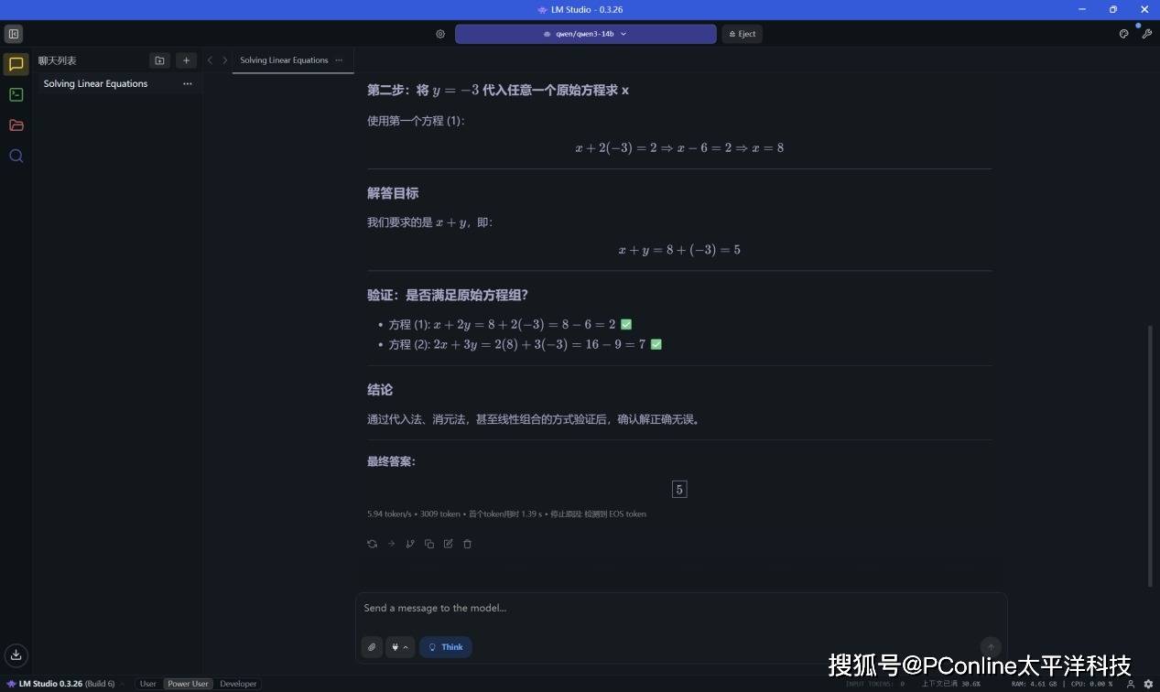The image size is (1160, 692).
Task: Open options menu for Solving Linear Equations chat
Action: point(188,84)
